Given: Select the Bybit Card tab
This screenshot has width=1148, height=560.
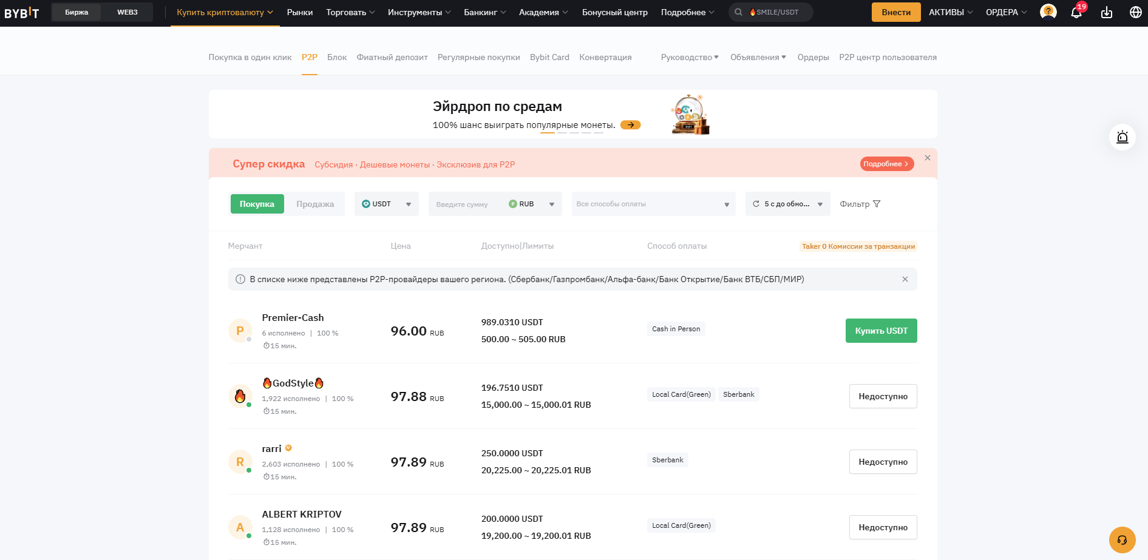Looking at the screenshot, I should (x=549, y=57).
